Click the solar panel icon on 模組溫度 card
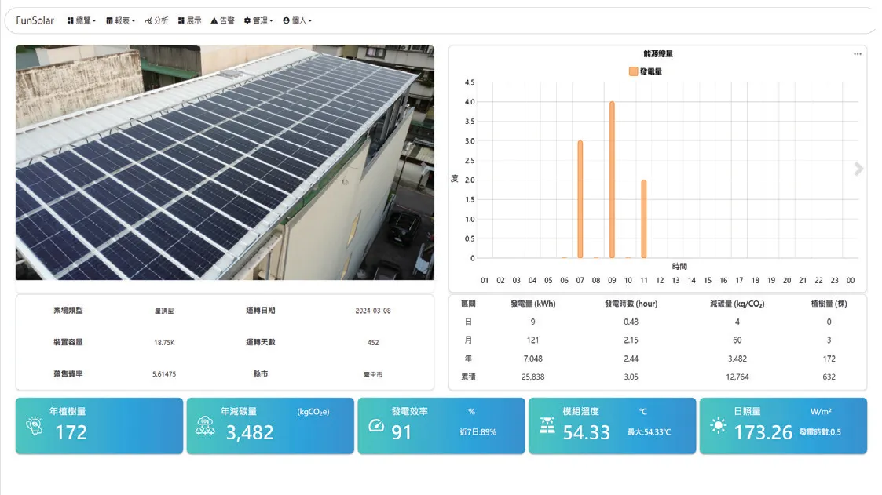The image size is (882, 495). point(547,426)
